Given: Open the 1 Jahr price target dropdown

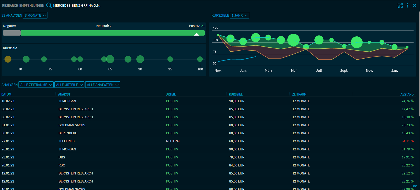Looking at the screenshot, I should tap(239, 15).
